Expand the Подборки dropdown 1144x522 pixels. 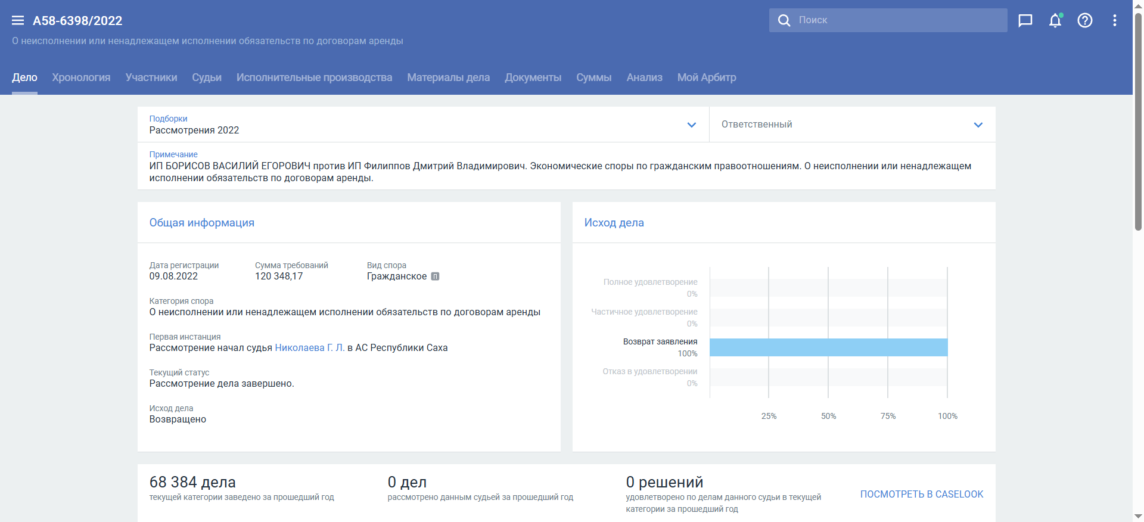691,125
